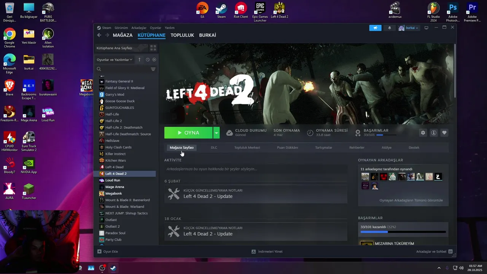
Task: Open the dropdown arrow beside OYNA
Action: (216, 133)
